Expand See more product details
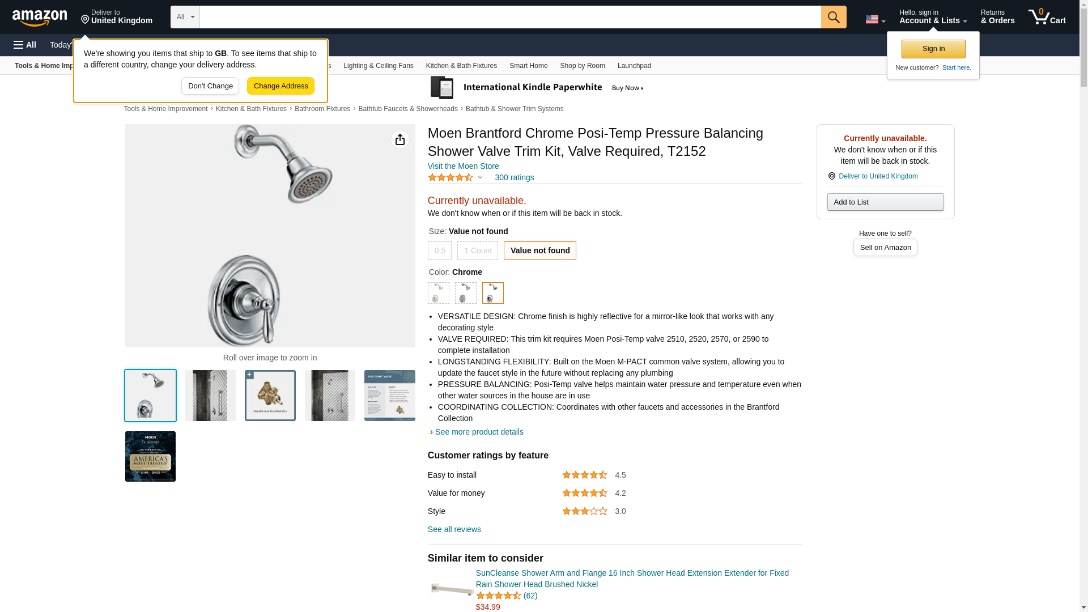1088x612 pixels. click(478, 432)
